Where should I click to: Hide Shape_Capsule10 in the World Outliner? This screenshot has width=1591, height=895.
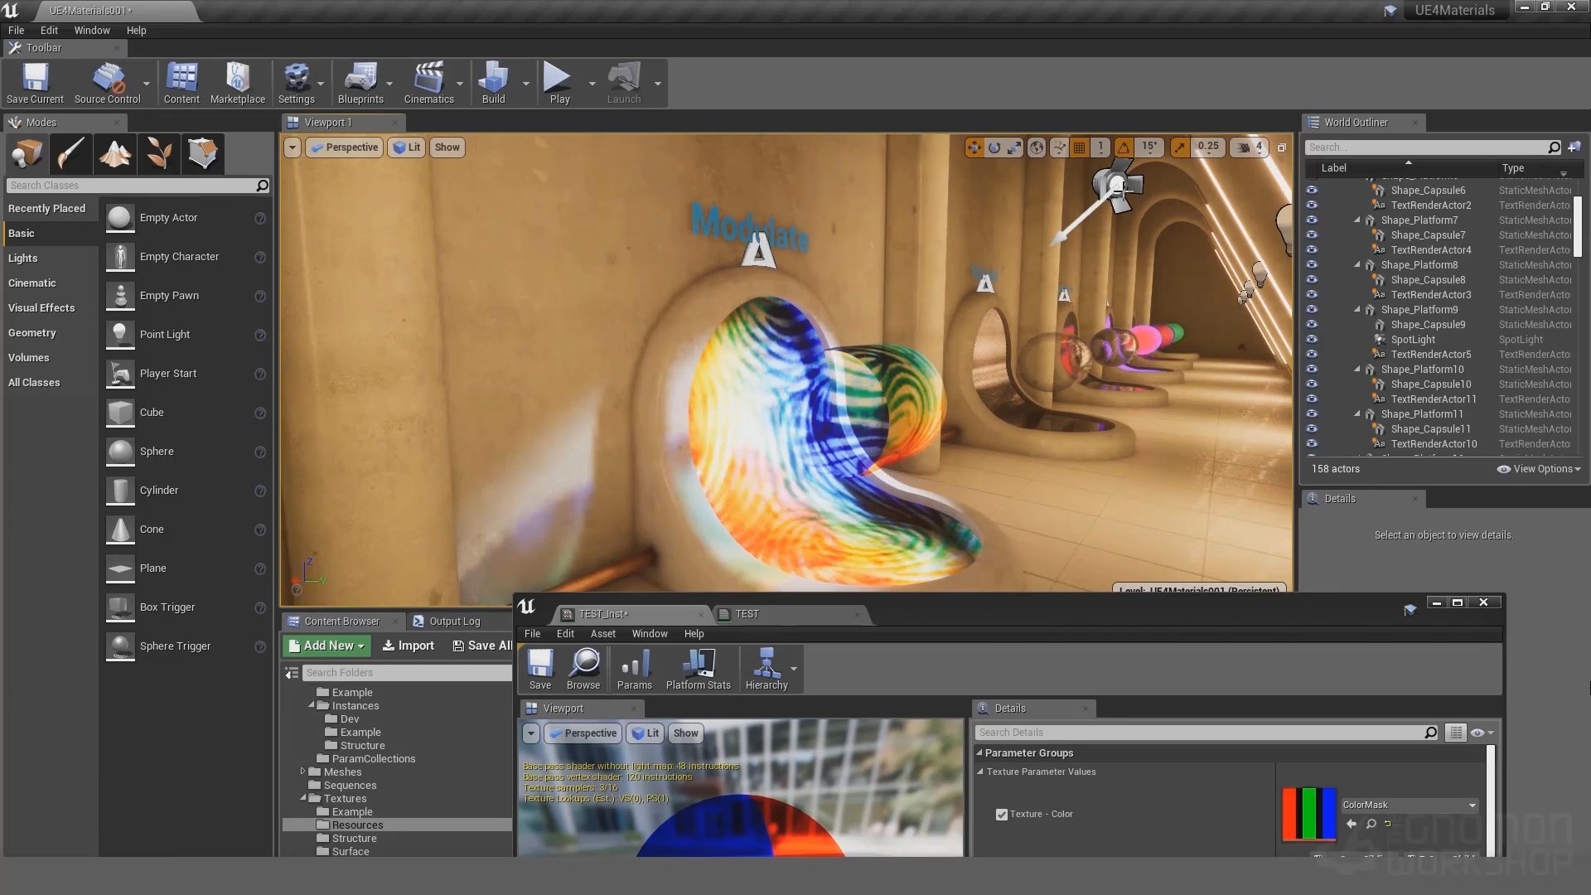tap(1313, 384)
